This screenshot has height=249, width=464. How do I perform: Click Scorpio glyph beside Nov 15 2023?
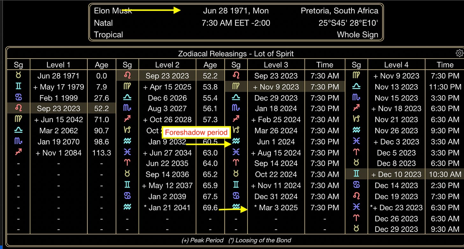click(x=357, y=98)
